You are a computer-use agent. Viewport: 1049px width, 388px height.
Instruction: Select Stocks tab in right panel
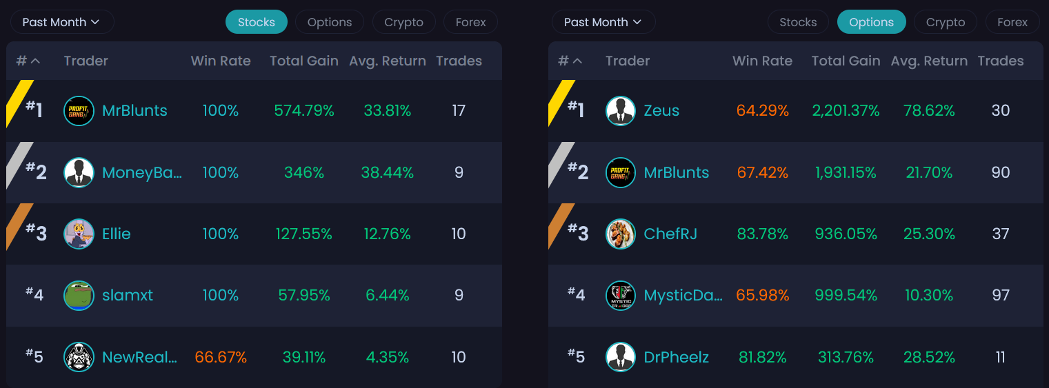pos(798,22)
